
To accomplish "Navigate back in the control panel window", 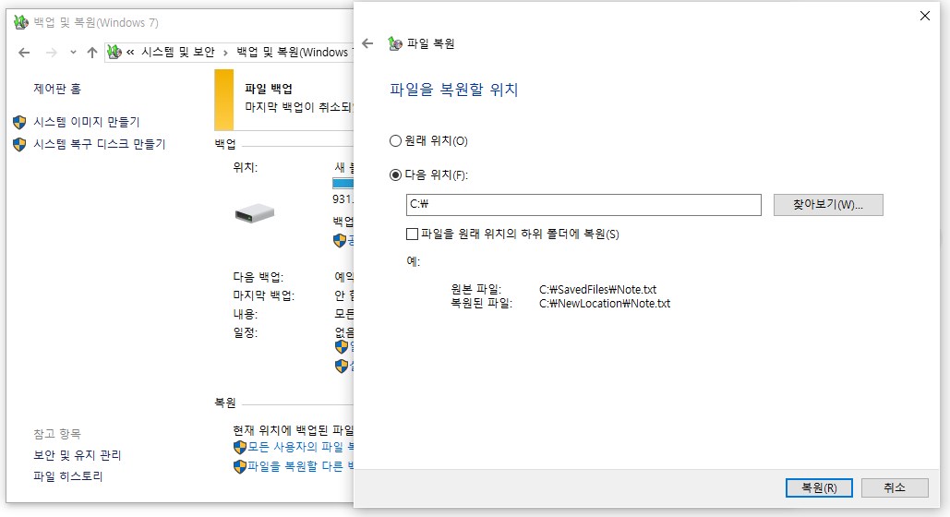I will click(24, 53).
